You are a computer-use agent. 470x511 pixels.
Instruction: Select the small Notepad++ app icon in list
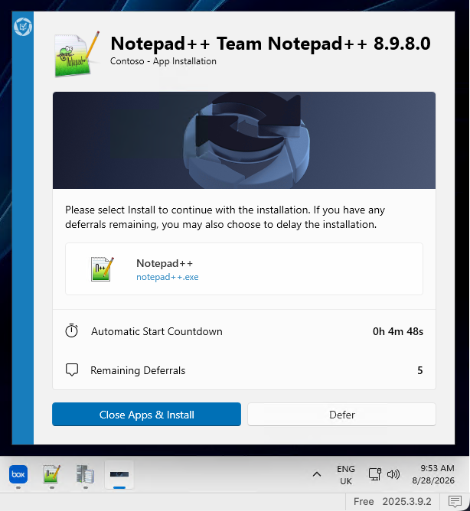point(103,269)
